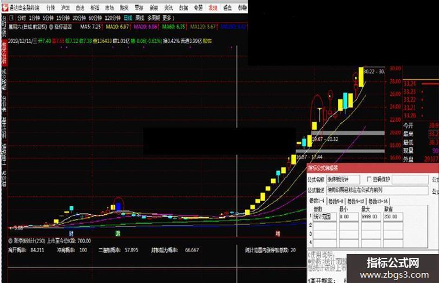Open the 行情 menu
Viewport: 439px width, 283px height.
(x=51, y=8)
